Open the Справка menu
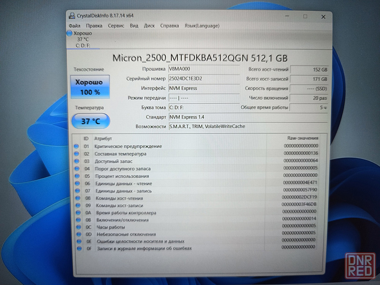Viewport: 380px width, 285px height. (169, 26)
